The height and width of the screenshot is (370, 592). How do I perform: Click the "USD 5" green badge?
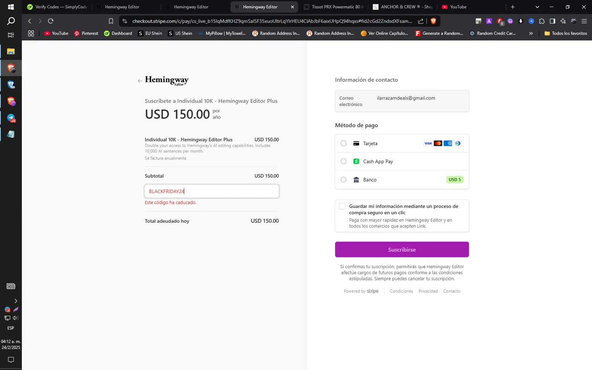coord(455,180)
